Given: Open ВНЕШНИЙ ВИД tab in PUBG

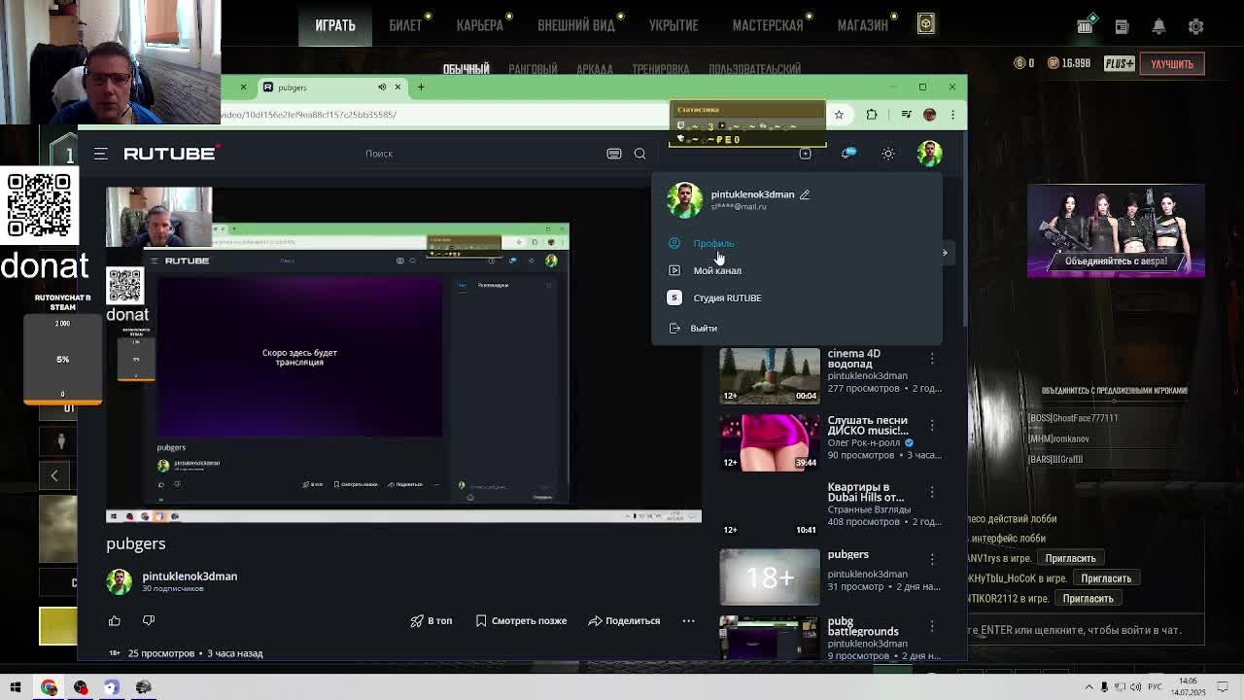Looking at the screenshot, I should point(576,25).
